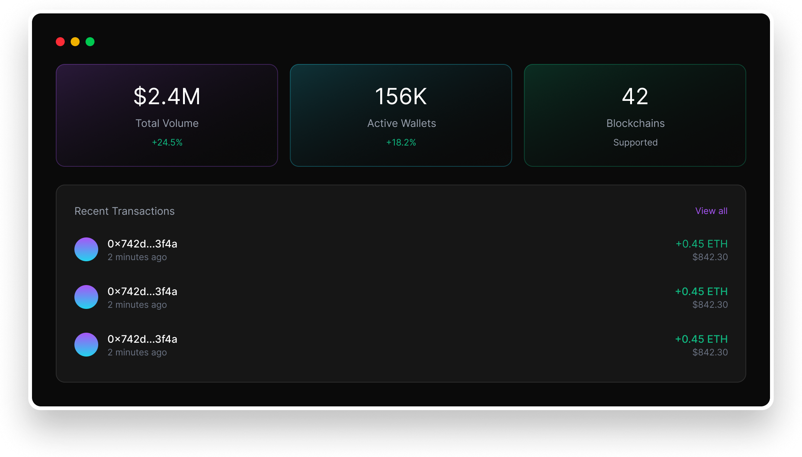This screenshot has height=457, width=802.
Task: Click the Recent Transactions heading
Action: coord(125,211)
